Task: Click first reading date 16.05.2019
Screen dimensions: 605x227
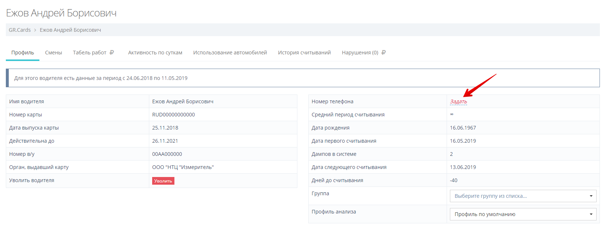Action: pyautogui.click(x=463, y=141)
